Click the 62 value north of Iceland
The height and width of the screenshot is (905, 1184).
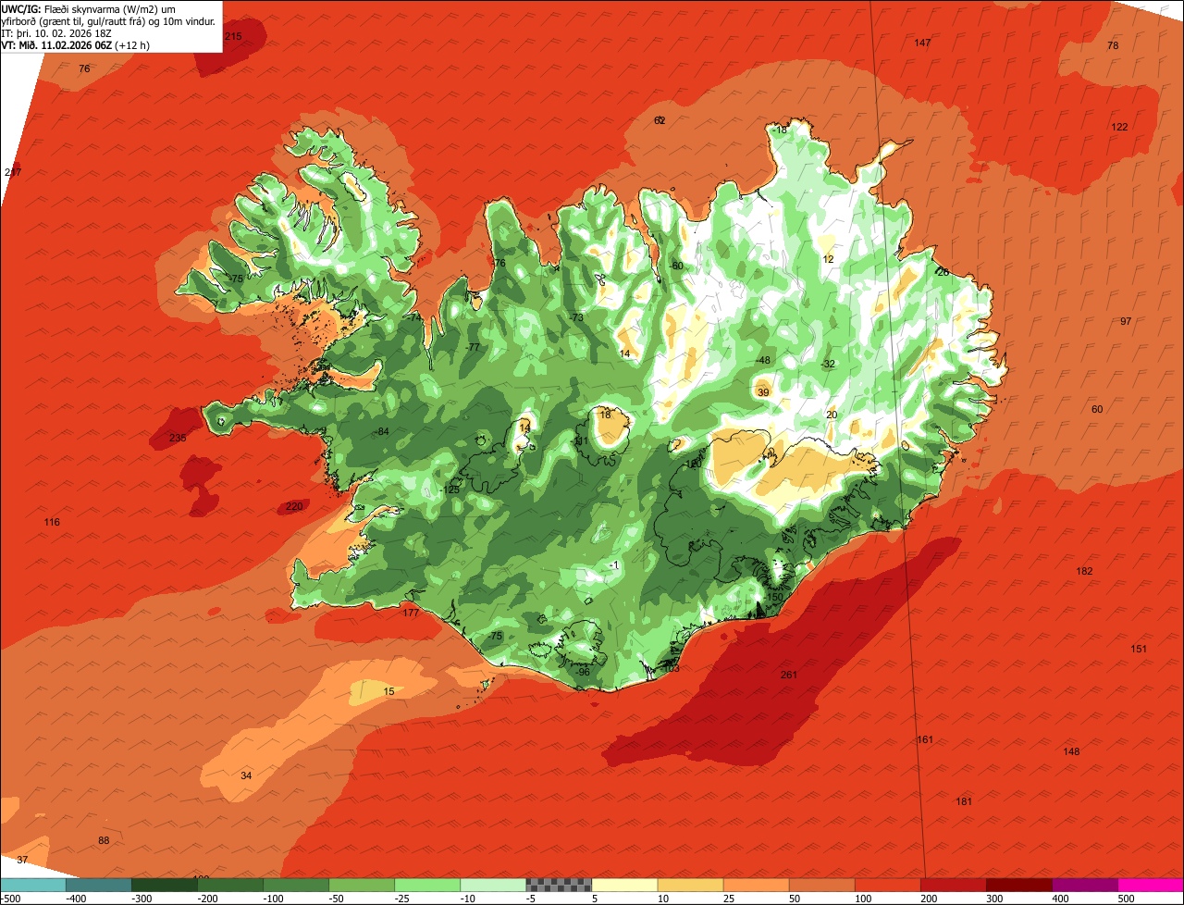point(660,120)
